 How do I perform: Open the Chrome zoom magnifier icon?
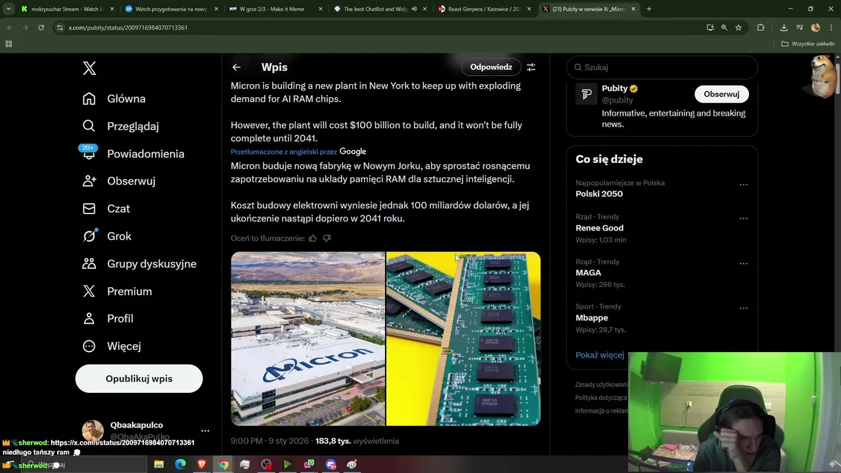tap(724, 28)
